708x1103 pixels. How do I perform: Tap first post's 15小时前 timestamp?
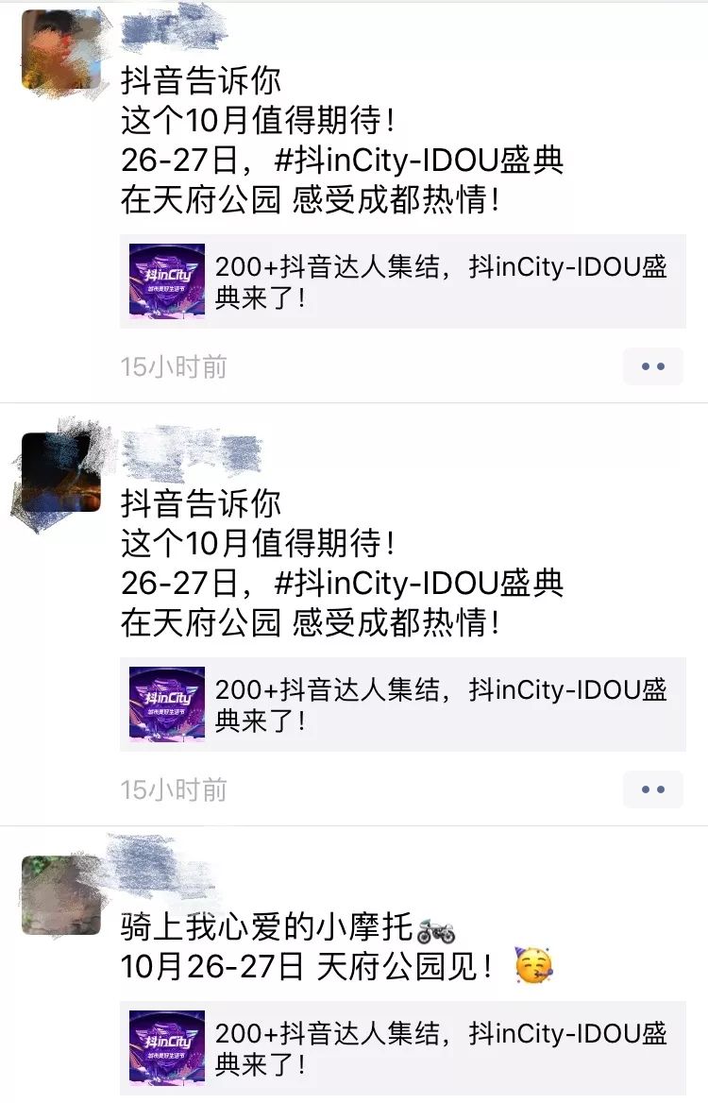pos(174,366)
